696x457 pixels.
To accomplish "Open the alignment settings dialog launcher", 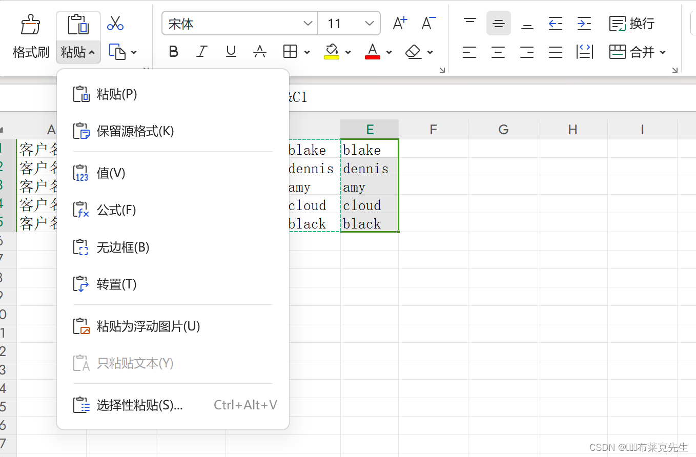I will (675, 70).
